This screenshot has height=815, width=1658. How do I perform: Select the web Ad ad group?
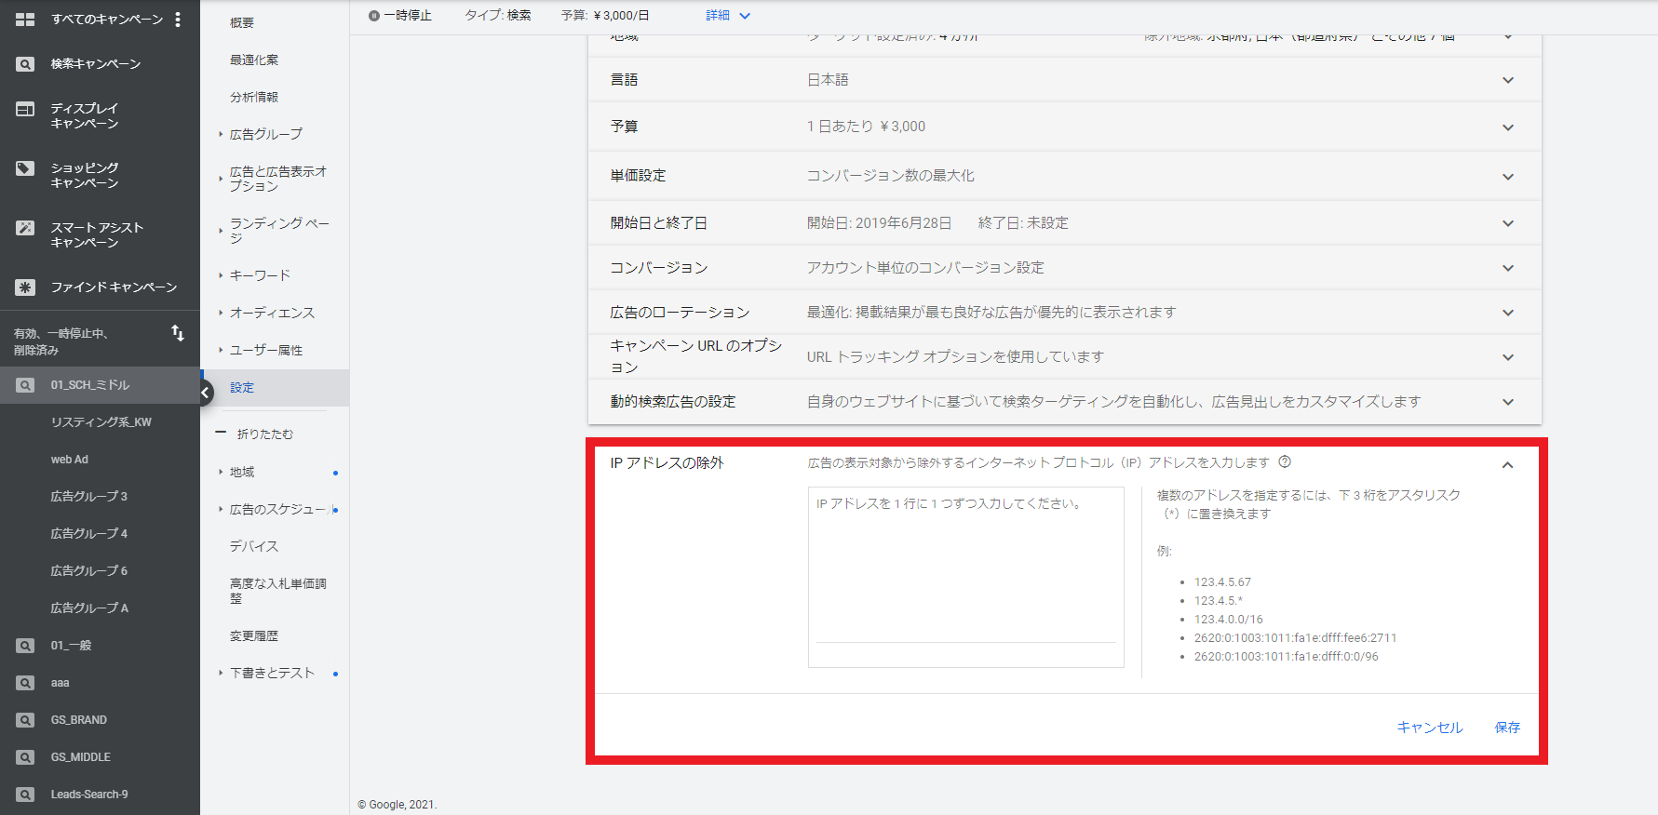(x=70, y=460)
